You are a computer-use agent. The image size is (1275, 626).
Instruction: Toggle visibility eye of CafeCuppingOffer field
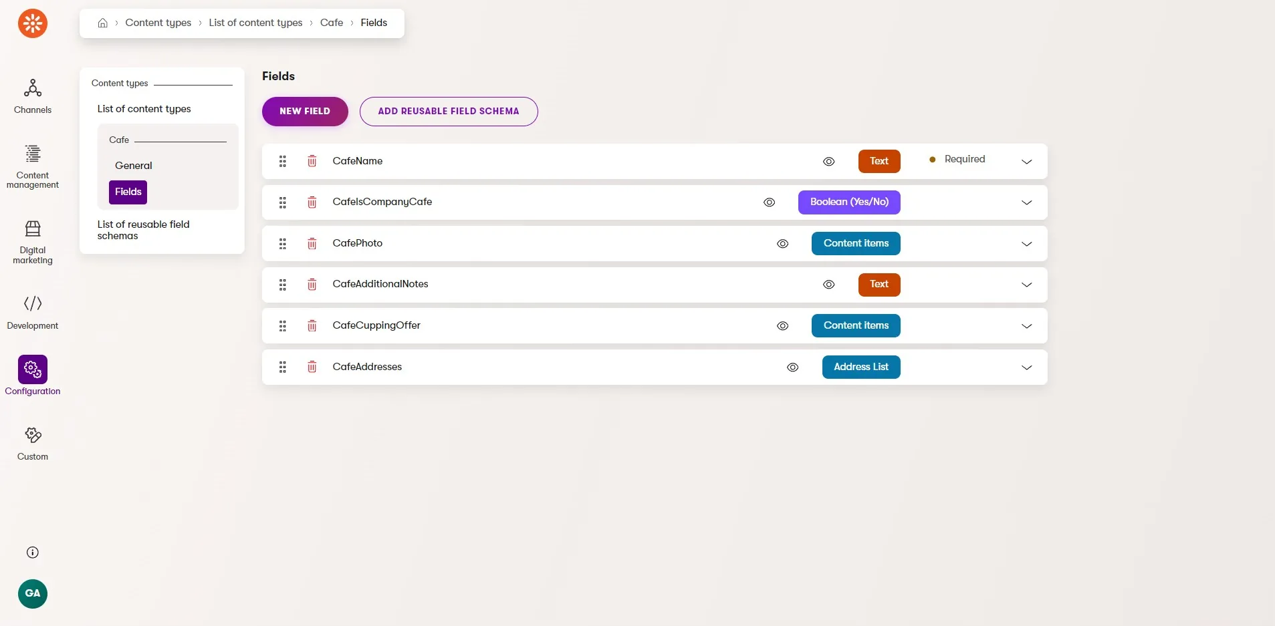click(x=783, y=326)
